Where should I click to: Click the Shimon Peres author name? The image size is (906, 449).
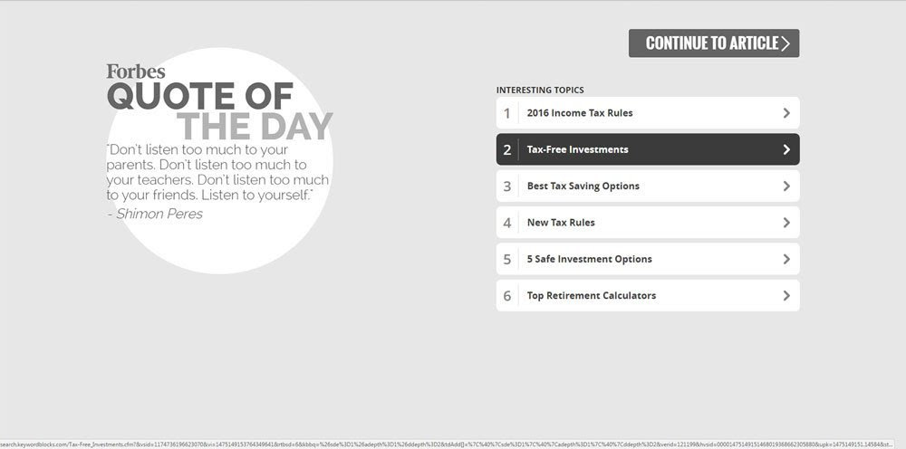point(159,215)
